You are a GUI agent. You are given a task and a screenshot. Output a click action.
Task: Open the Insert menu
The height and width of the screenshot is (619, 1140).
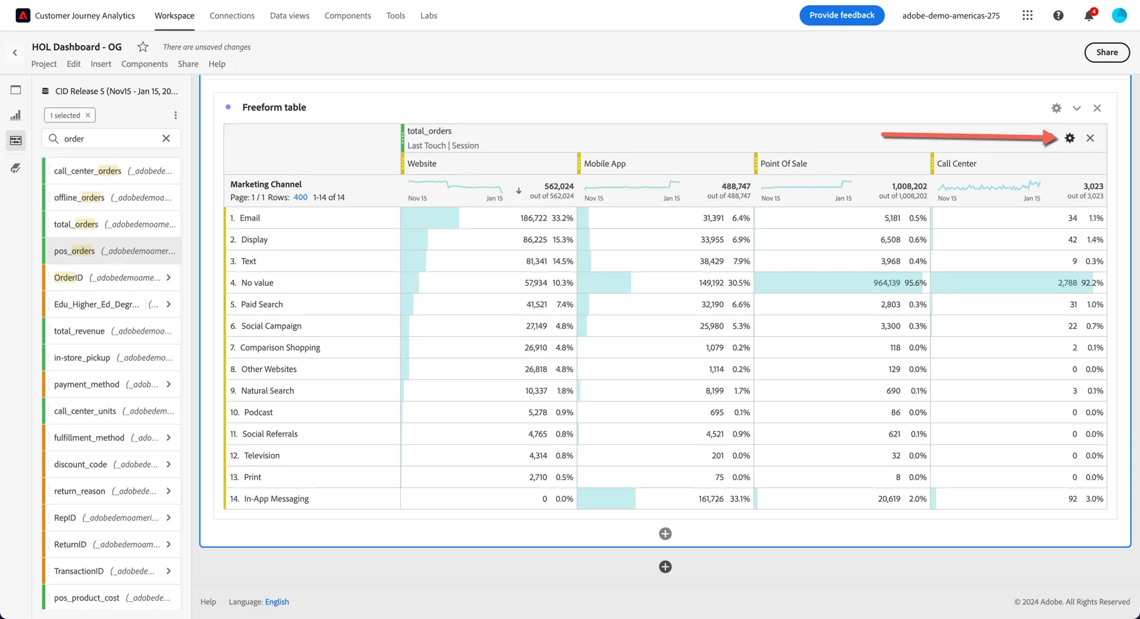coord(101,64)
